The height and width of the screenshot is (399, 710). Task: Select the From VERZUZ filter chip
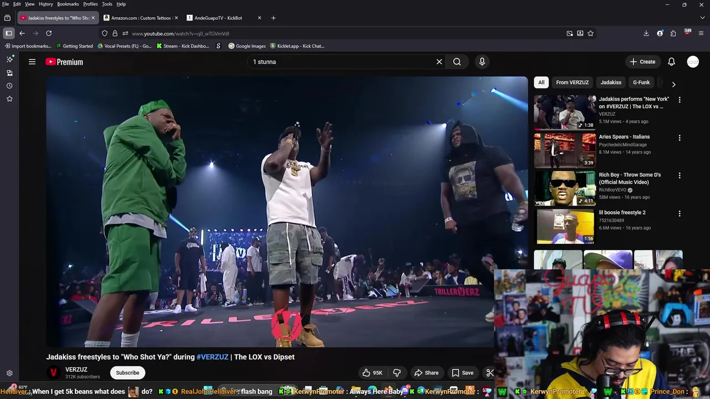(x=572, y=83)
